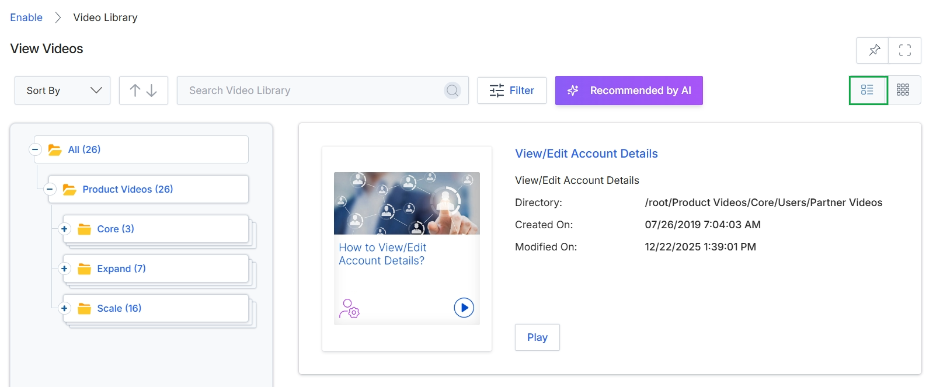Open How to View/Edit Account Details caption

click(x=382, y=254)
